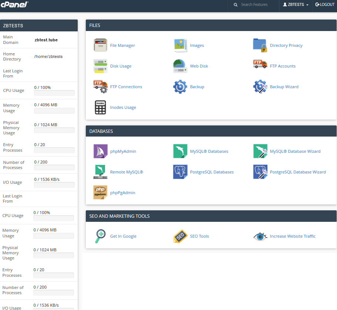
Task: Open the Increase Website Traffic link
Action: [293, 236]
